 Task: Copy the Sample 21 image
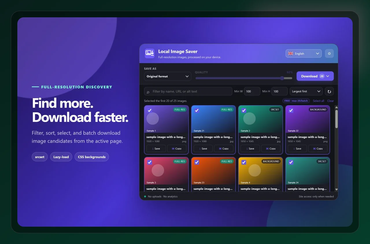pos(224,148)
